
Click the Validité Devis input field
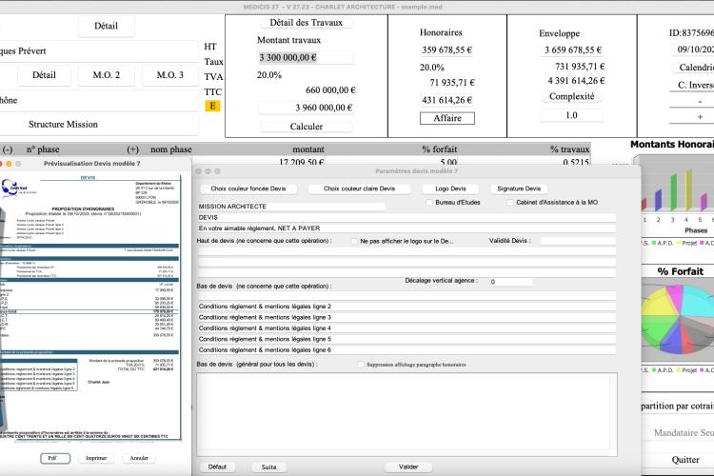[578, 241]
